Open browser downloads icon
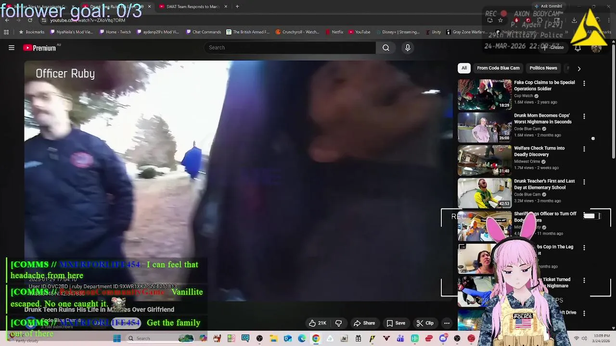The height and width of the screenshot is (346, 616). click(574, 20)
